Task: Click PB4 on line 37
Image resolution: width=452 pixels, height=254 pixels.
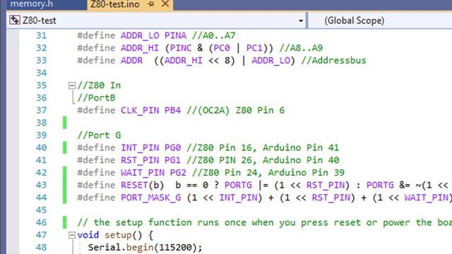Action: tap(172, 110)
